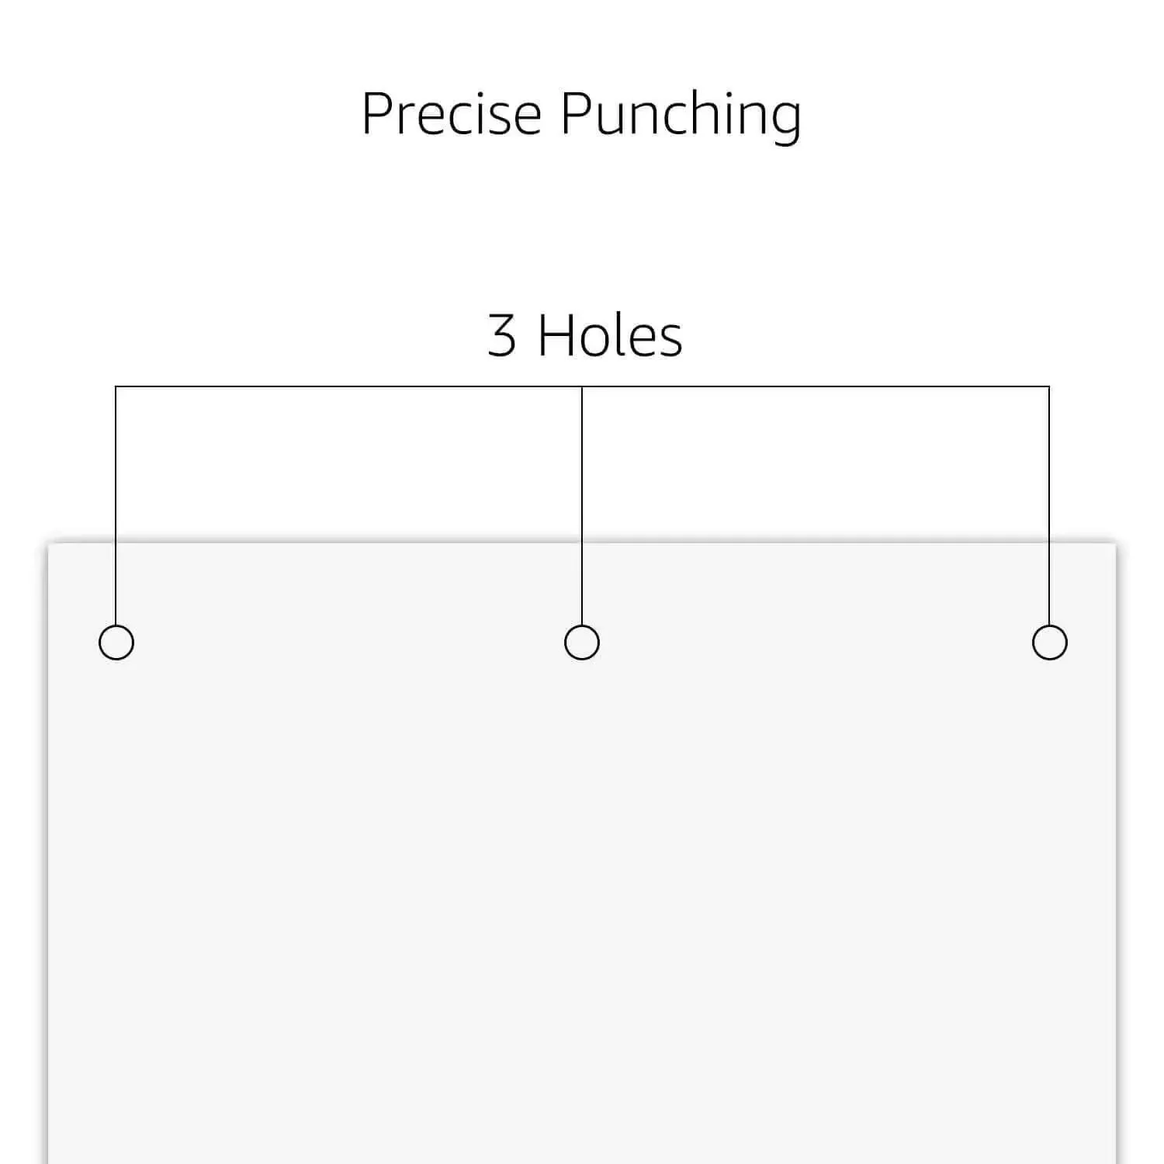Click the word 'Holes' in the label
Screen dimensions: 1164x1164
pos(610,335)
